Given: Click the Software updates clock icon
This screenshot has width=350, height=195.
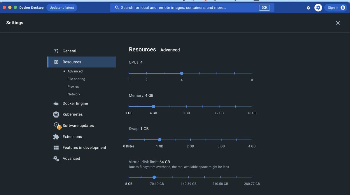Looking at the screenshot, I should [x=56, y=125].
